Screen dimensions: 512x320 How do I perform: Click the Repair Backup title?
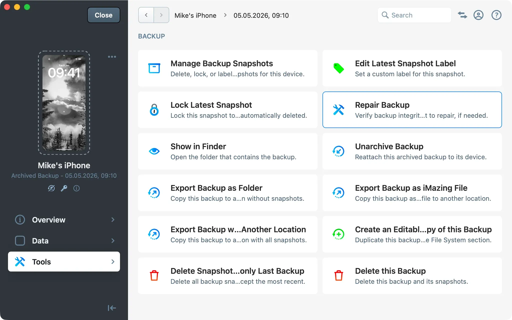point(382,105)
